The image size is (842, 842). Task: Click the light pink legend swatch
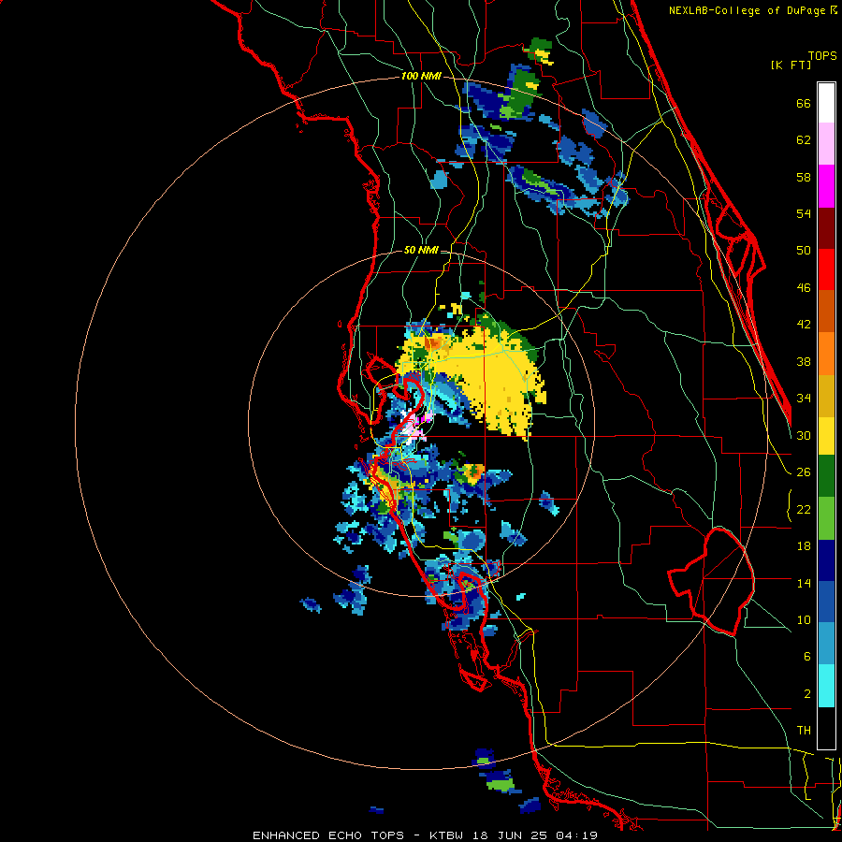pos(826,143)
